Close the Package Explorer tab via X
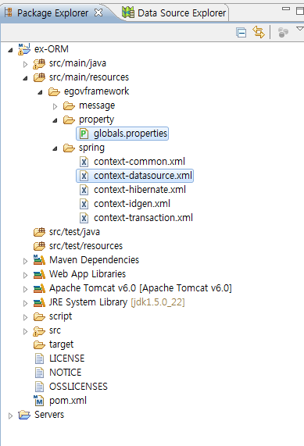Screen dimensions: 304x446 tap(98, 12)
